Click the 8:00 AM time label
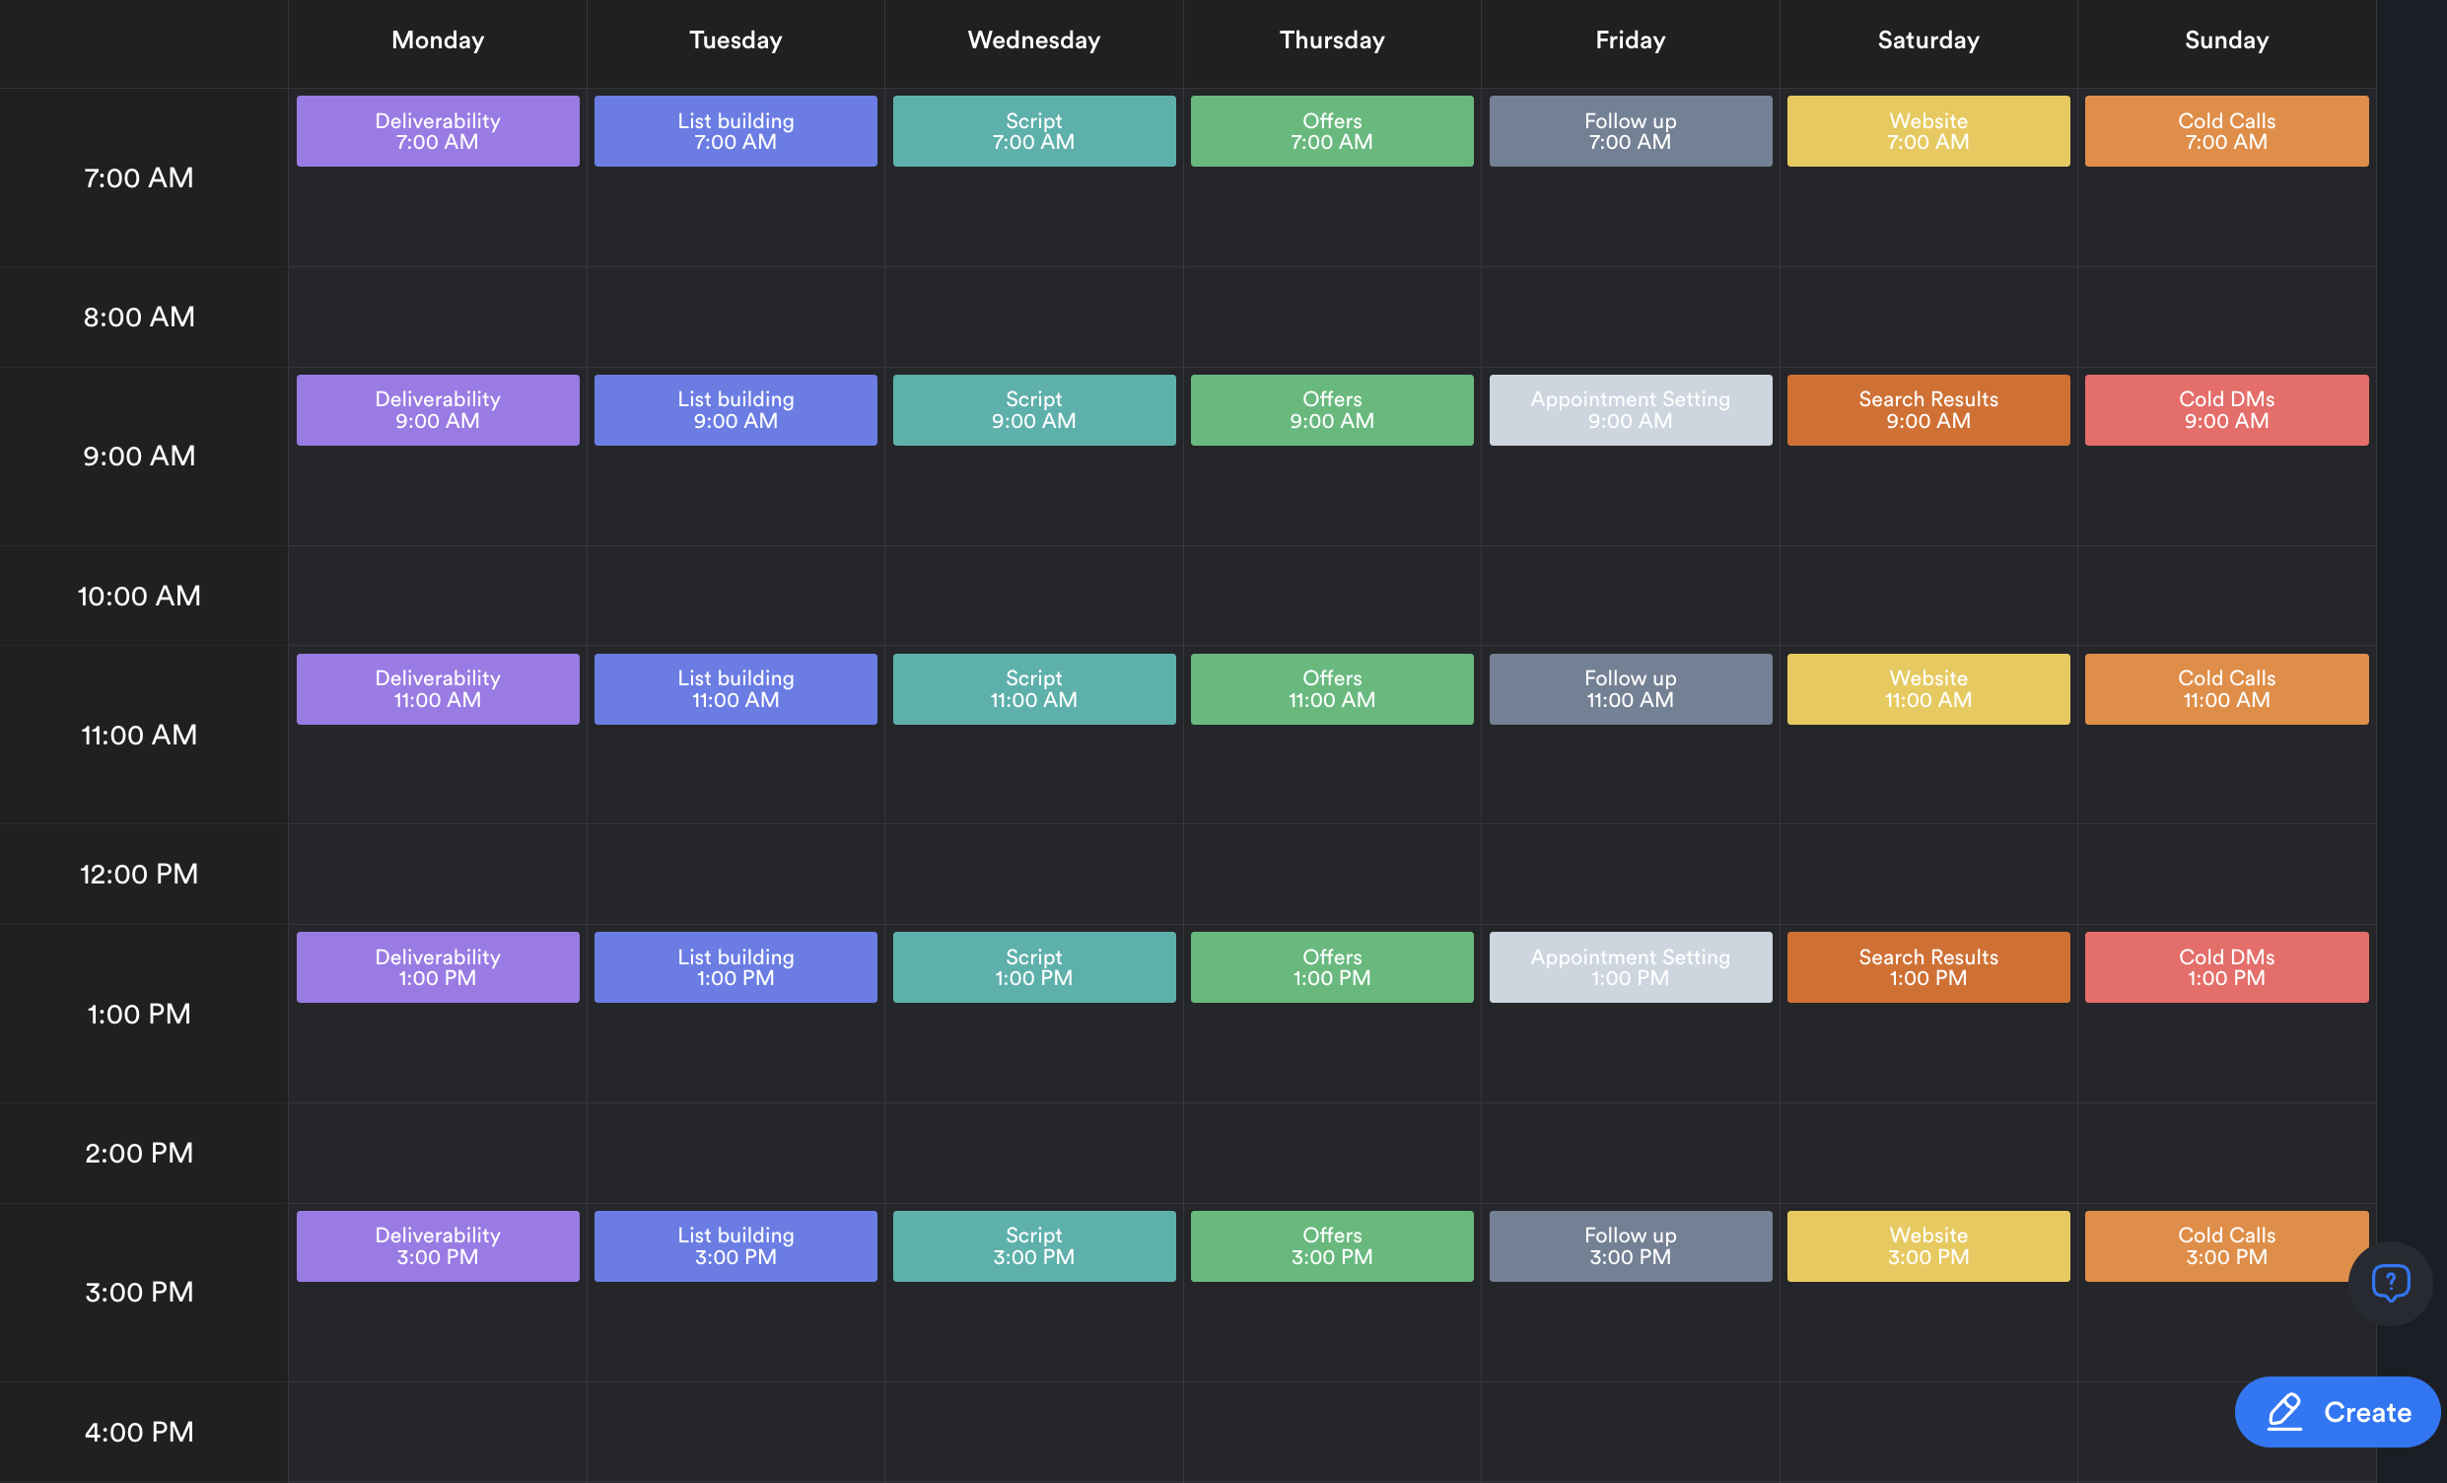The image size is (2447, 1483). point(139,317)
